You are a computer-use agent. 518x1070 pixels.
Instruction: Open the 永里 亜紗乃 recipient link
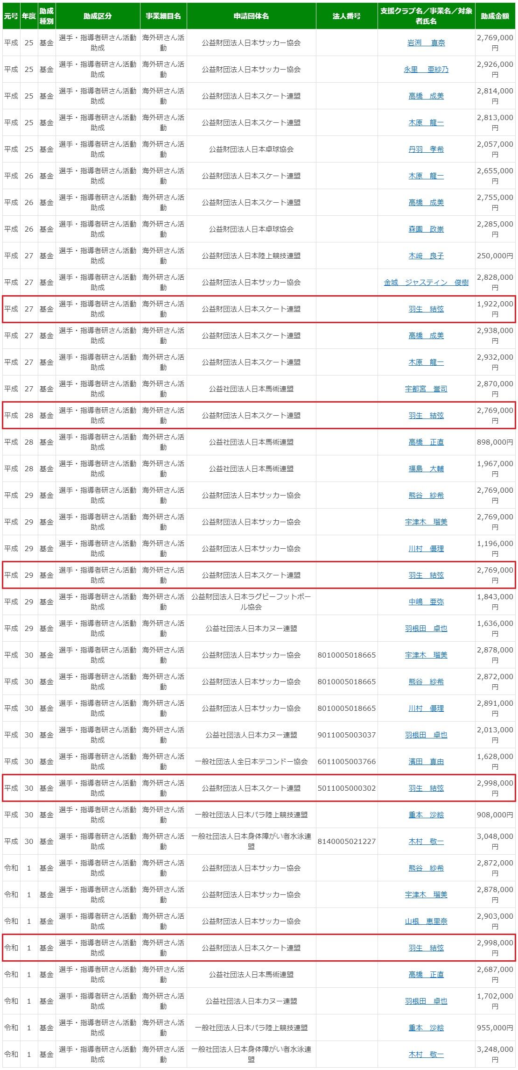[x=426, y=69]
